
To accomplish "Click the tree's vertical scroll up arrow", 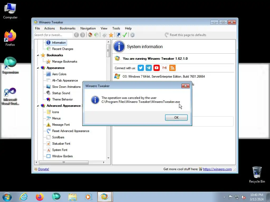I will [108, 42].
